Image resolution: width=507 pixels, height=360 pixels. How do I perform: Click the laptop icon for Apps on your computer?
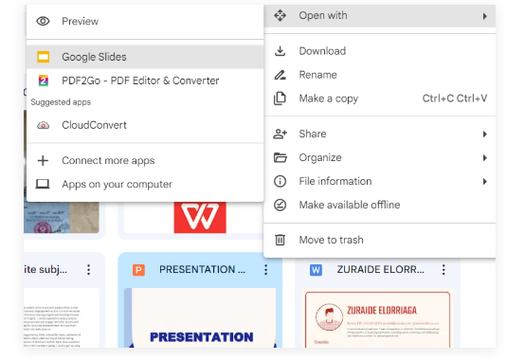[43, 184]
